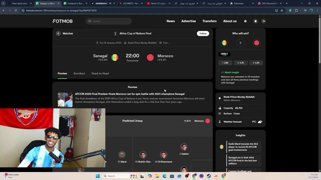Image resolution: width=321 pixels, height=180 pixels.
Task: Select the 2.20 away win odds
Action: pyautogui.click(x=256, y=63)
